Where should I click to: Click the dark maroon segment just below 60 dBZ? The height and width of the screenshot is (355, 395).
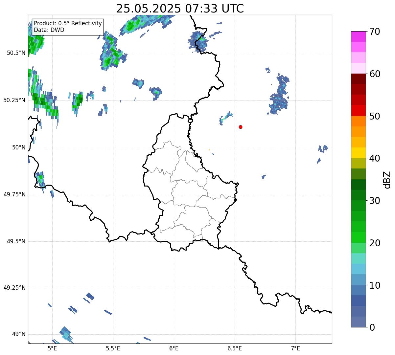(x=358, y=79)
